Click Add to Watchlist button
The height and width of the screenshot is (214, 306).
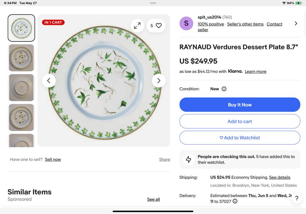pyautogui.click(x=240, y=138)
